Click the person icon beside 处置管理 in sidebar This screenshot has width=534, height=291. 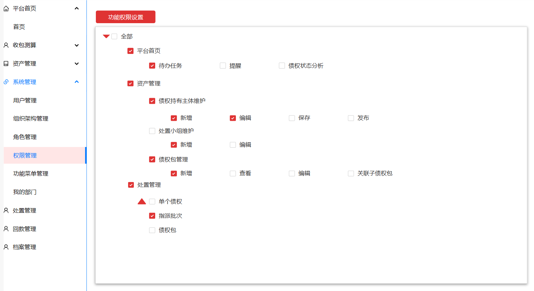pyautogui.click(x=6, y=211)
